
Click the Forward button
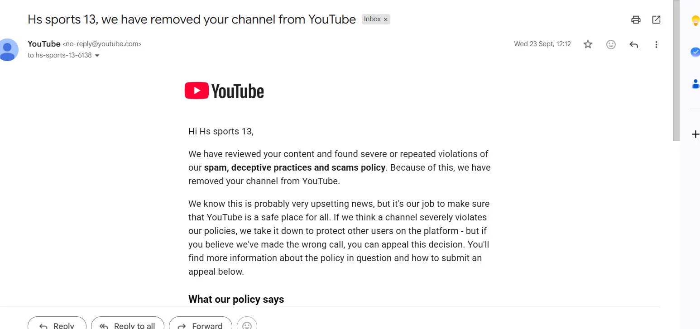point(201,323)
